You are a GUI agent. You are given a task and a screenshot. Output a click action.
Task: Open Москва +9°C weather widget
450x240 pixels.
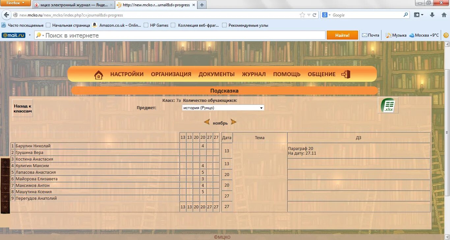tap(424, 35)
